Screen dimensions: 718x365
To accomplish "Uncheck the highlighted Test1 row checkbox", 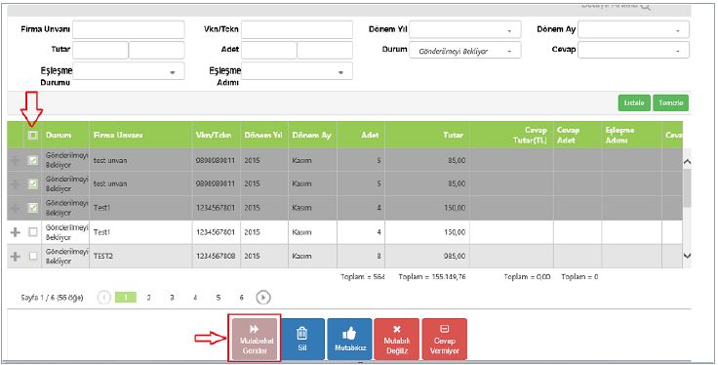I will pyautogui.click(x=32, y=208).
